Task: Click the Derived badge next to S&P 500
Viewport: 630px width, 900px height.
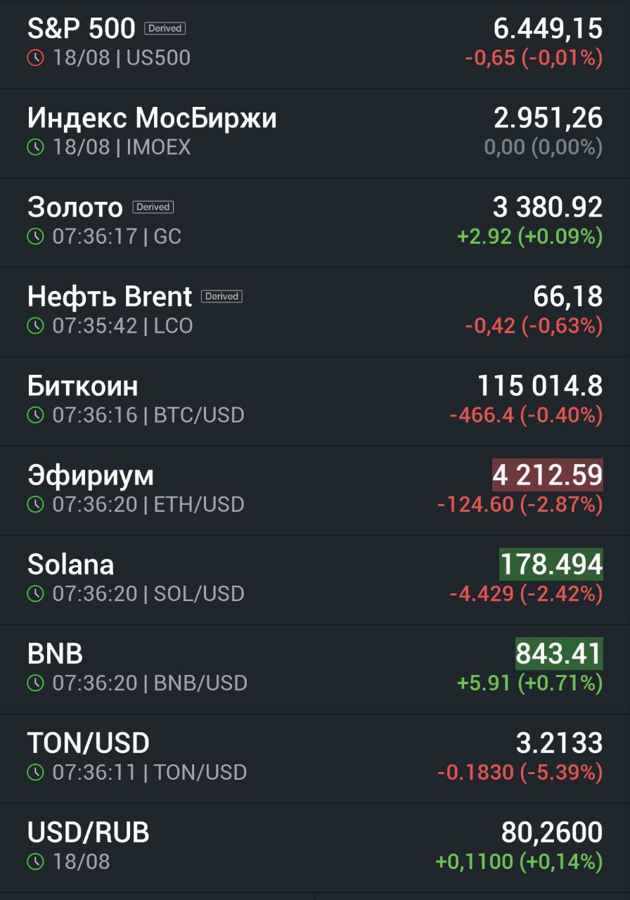Action: click(x=165, y=29)
